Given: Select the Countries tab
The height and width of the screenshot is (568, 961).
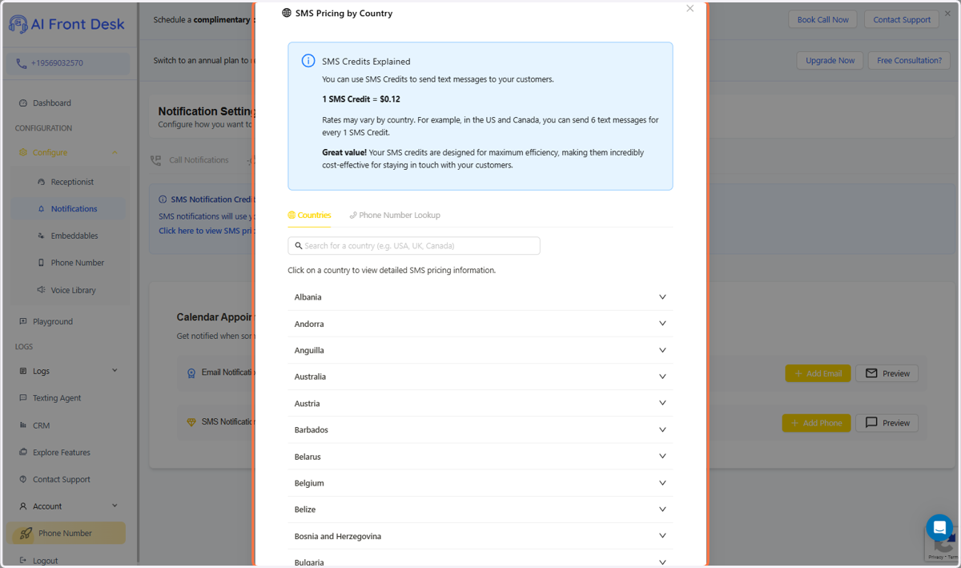Looking at the screenshot, I should 309,215.
